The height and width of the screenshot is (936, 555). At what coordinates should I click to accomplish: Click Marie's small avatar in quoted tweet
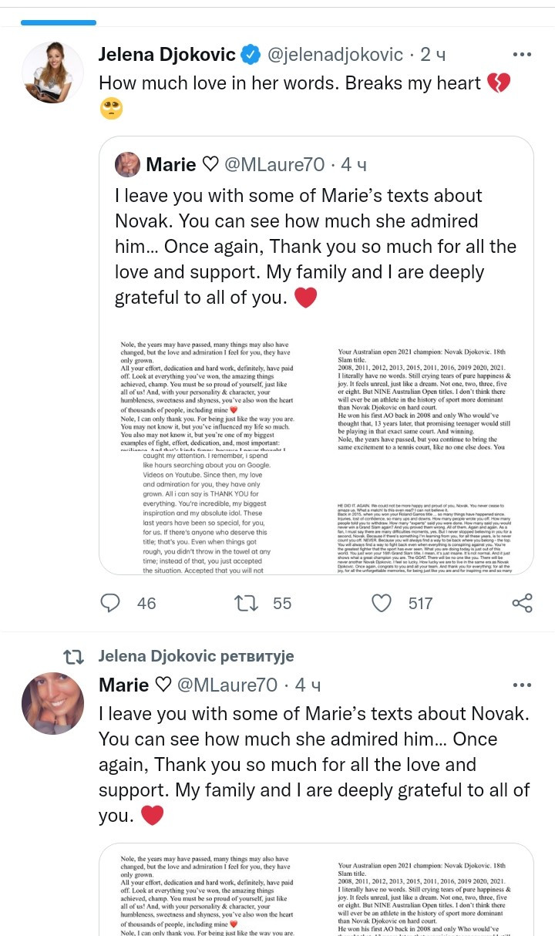[x=128, y=164]
